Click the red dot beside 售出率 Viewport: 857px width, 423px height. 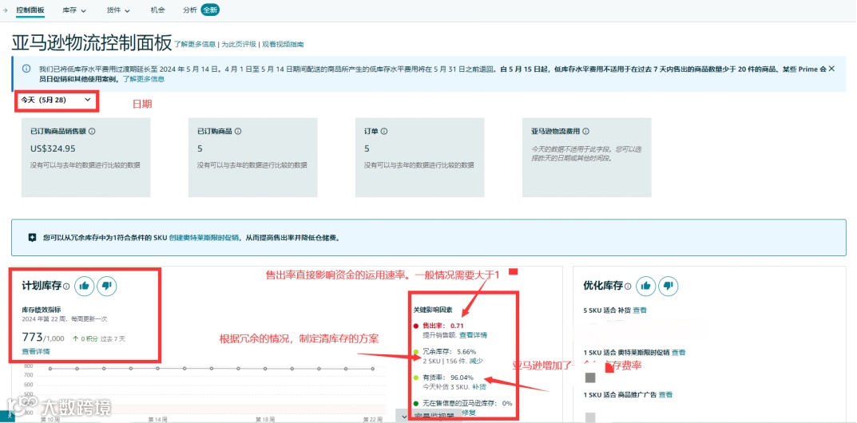coord(417,326)
